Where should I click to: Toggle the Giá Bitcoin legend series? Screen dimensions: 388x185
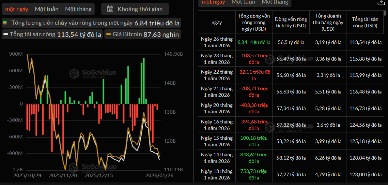pyautogui.click(x=142, y=34)
